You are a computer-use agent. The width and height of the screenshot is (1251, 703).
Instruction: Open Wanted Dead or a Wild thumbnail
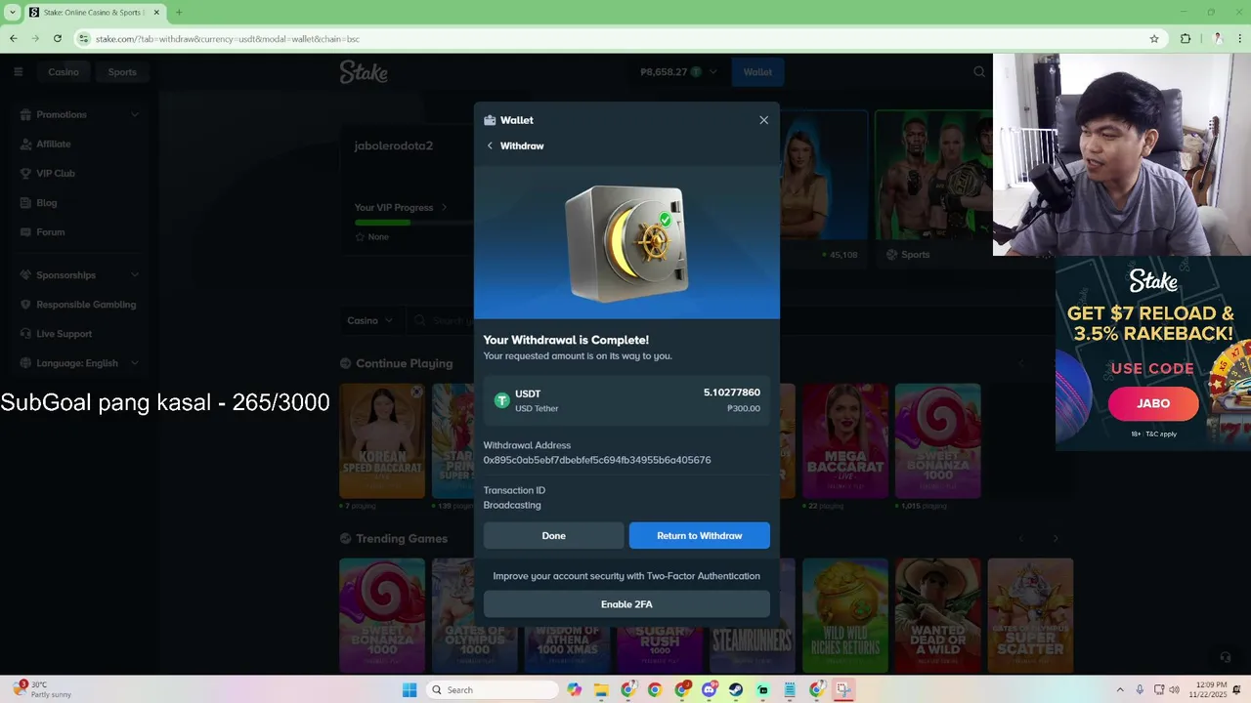tap(937, 615)
